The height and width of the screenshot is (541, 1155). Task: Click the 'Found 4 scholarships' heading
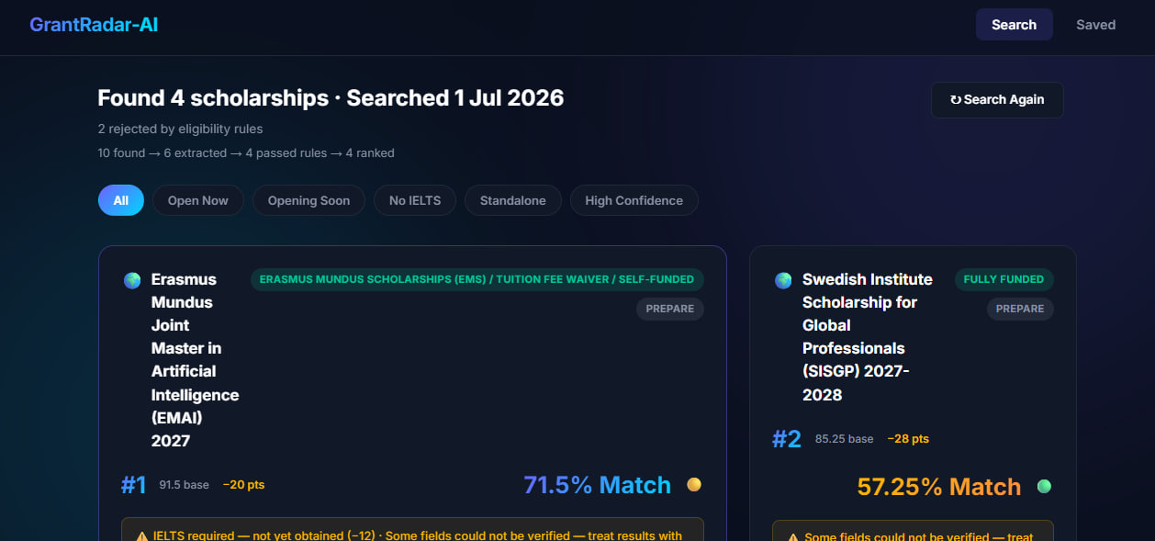[331, 98]
